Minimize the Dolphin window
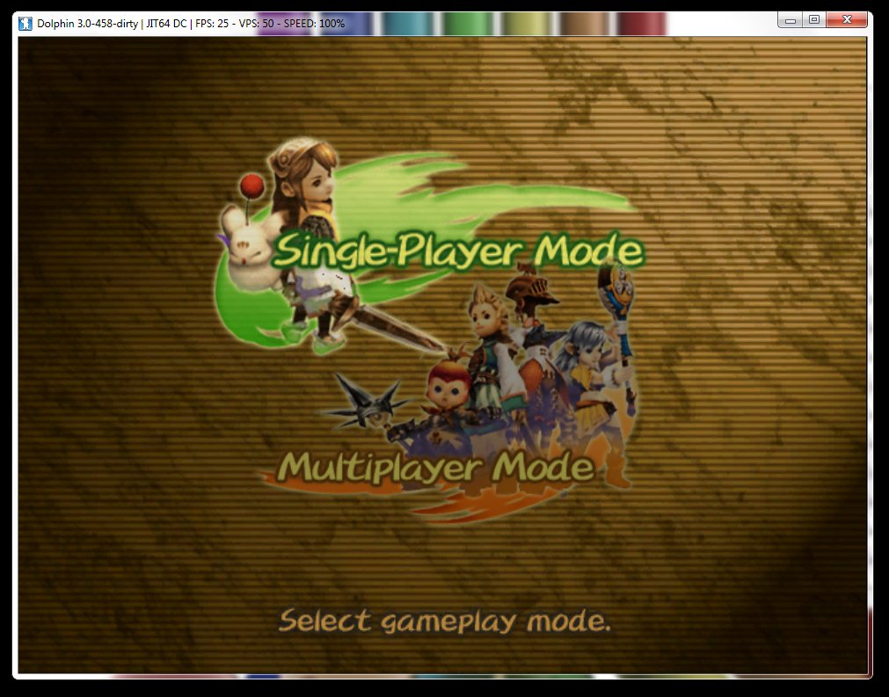Screen dimensions: 889x697 [x=791, y=19]
